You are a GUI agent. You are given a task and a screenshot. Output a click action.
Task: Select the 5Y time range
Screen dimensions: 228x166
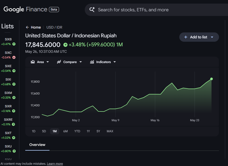pyautogui.click(x=98, y=131)
